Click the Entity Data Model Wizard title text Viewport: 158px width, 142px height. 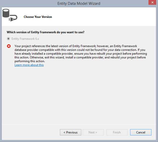(x=79, y=4)
